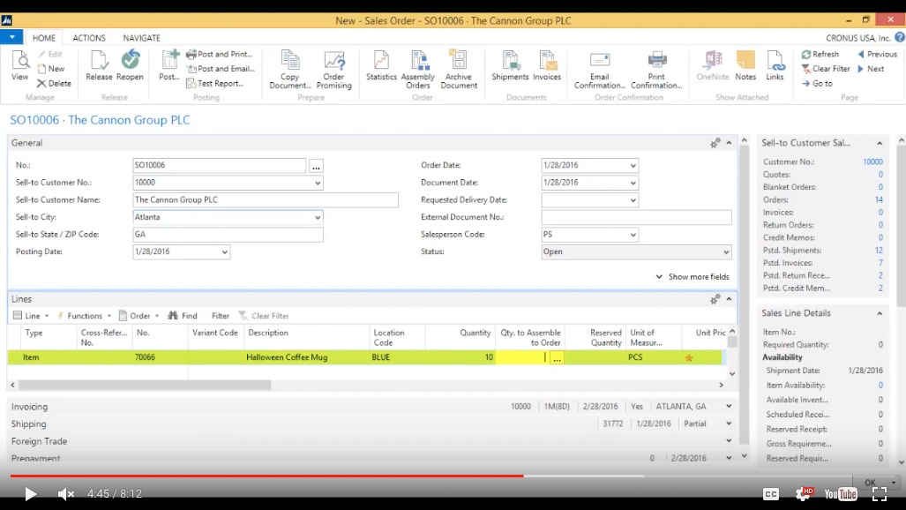Click the Archive Document icon
Image resolution: width=906 pixels, height=510 pixels.
pos(459,67)
